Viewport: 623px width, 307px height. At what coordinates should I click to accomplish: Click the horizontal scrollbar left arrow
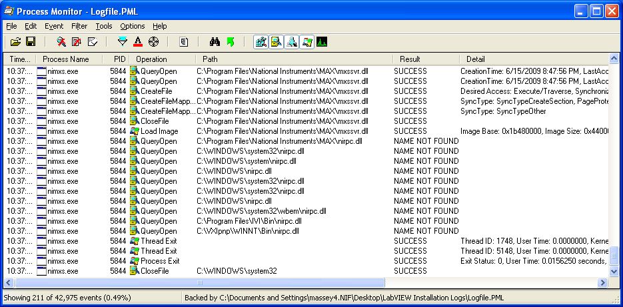coord(9,283)
